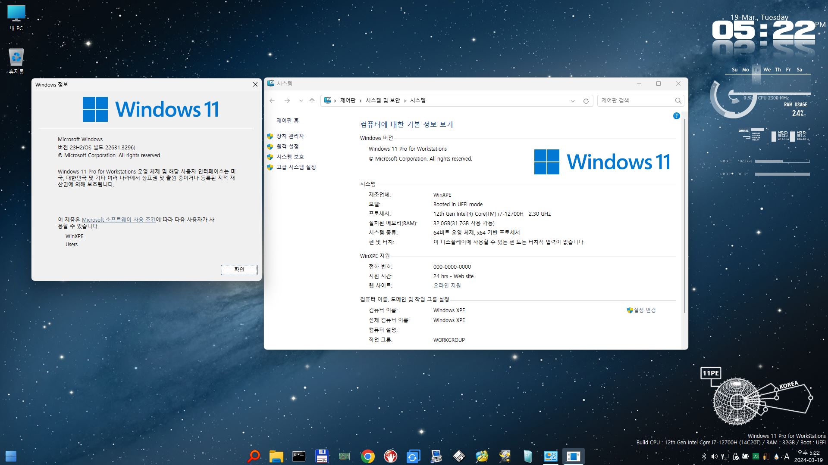Click the battery power tray icon

(746, 456)
